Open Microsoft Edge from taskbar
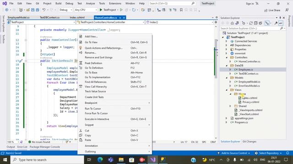Screen dimensions: 293x164 pyautogui.click(x=100, y=160)
